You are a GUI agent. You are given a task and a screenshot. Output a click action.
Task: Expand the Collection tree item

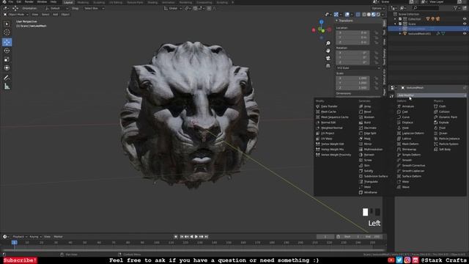tap(395, 19)
